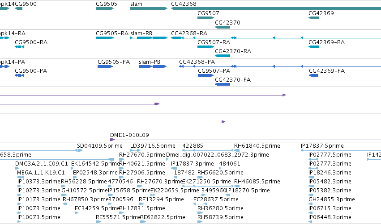Select the CG42369-RA transcript label
The image size is (381, 224).
326,42
